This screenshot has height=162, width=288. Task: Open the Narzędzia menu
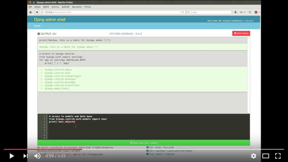tap(77, 7)
